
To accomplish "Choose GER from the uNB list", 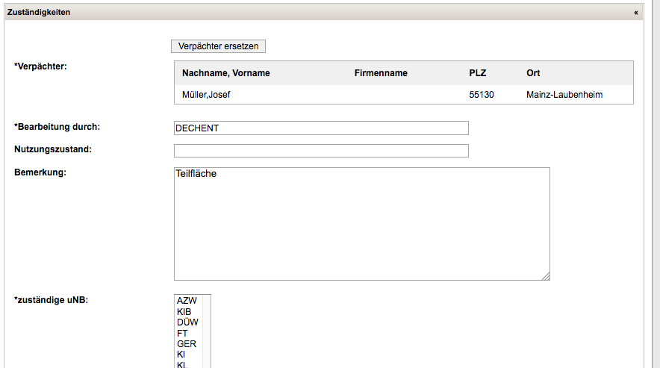I will pyautogui.click(x=187, y=344).
